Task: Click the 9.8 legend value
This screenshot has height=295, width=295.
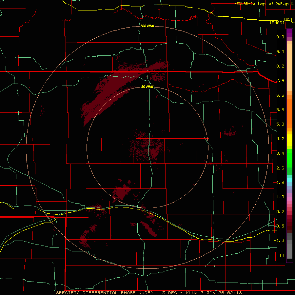Action: tap(280, 37)
